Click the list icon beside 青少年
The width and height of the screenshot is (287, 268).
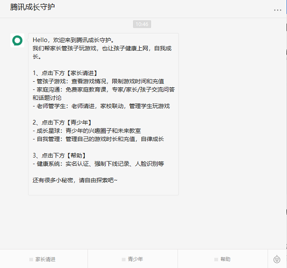click(123, 259)
